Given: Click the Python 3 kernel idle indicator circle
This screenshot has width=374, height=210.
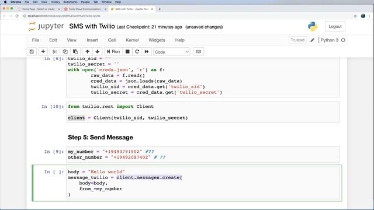Looking at the screenshot, I should click(343, 40).
